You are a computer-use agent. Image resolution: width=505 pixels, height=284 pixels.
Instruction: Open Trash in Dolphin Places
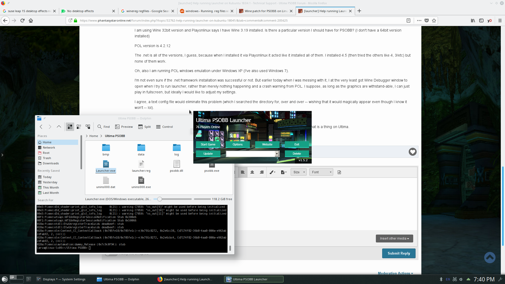tap(58, 158)
